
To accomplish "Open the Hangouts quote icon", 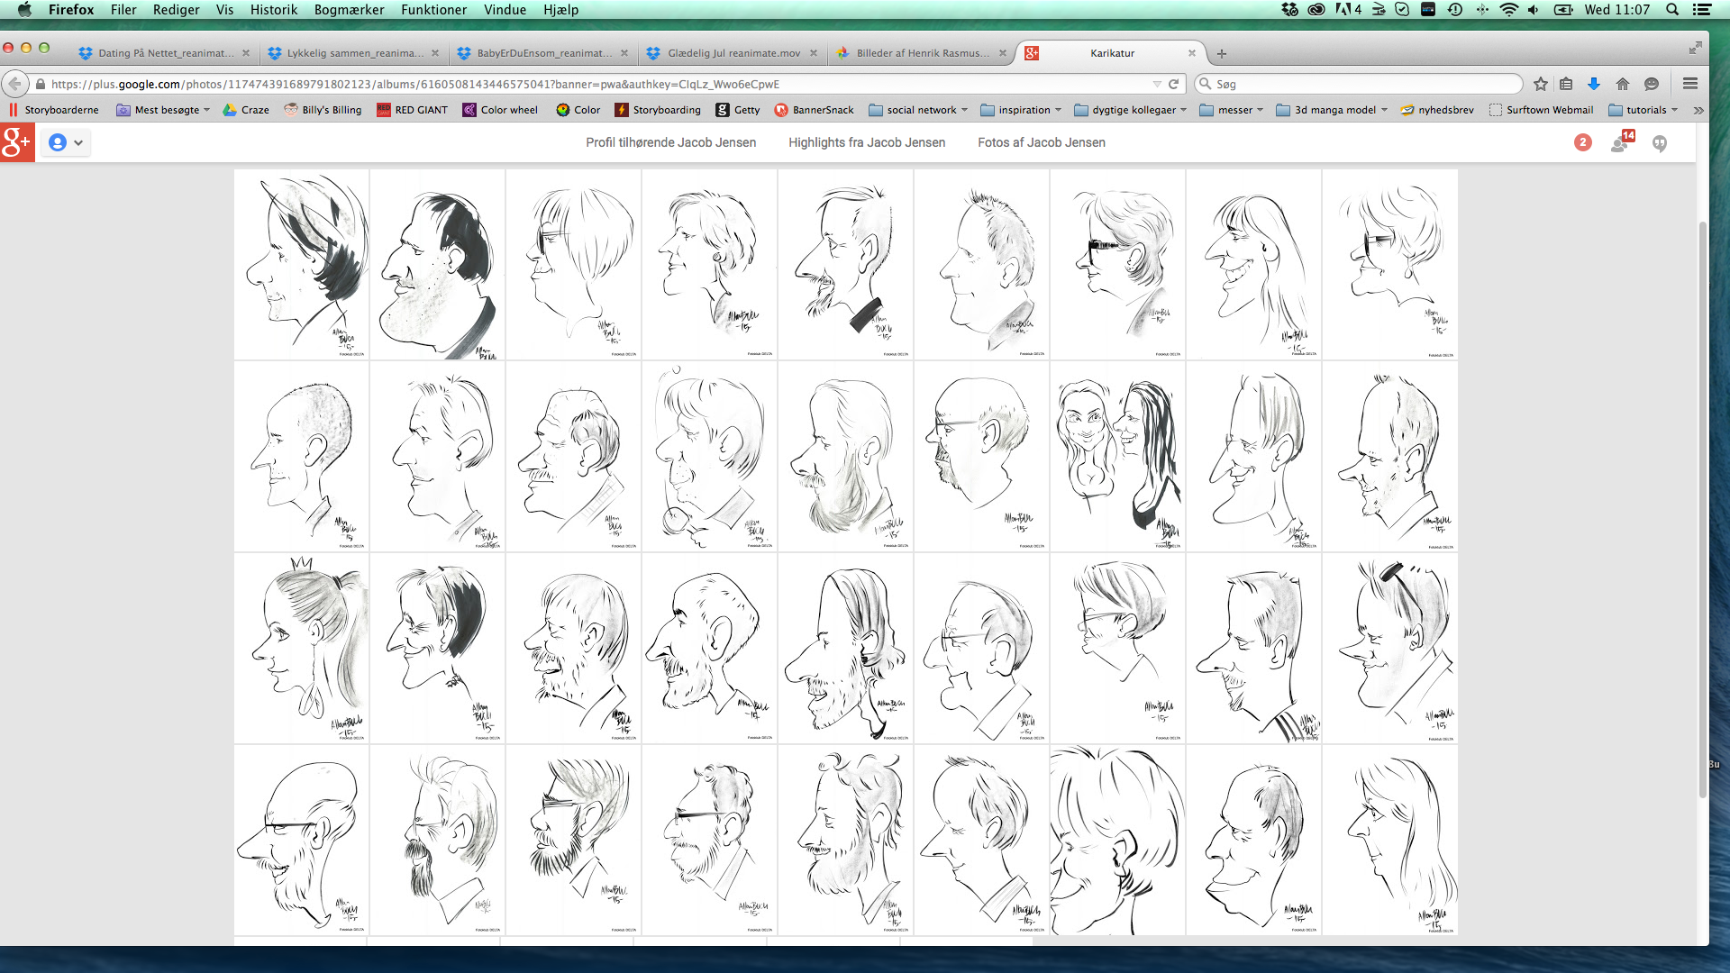I will tap(1659, 143).
